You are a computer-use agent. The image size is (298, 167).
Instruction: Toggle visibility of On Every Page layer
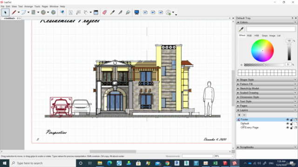click(x=287, y=128)
